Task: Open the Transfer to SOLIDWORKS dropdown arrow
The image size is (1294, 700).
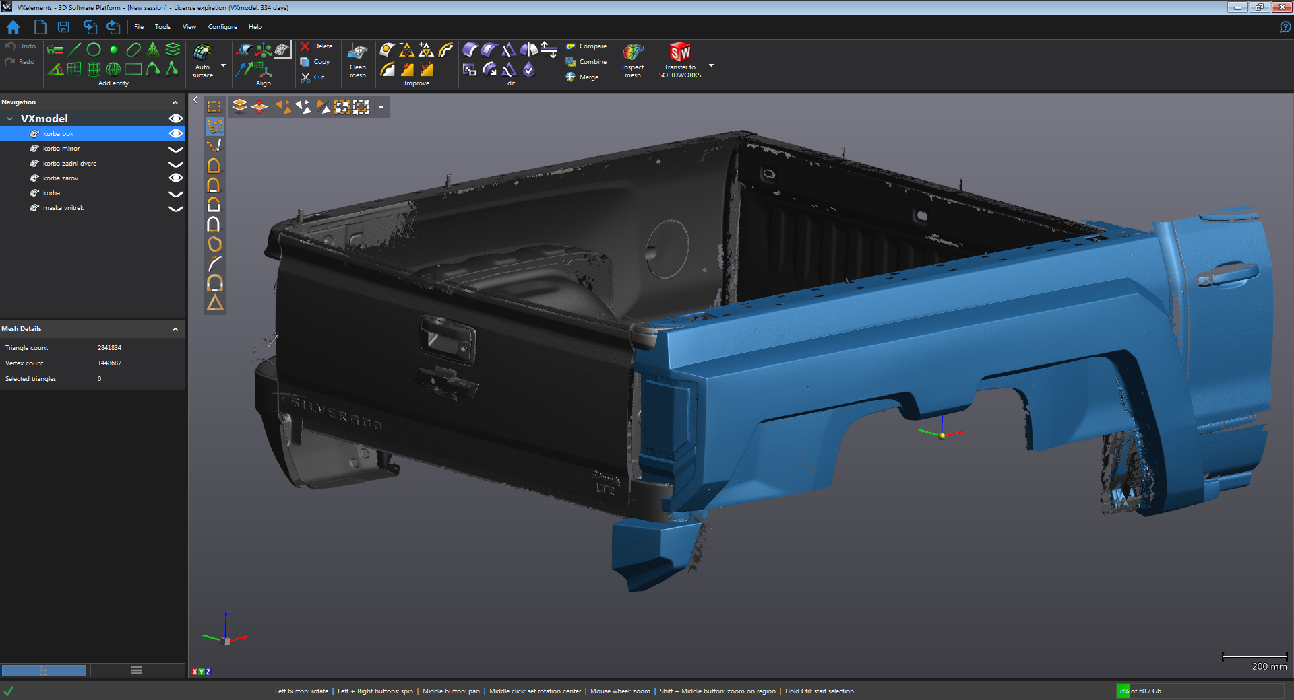Action: click(711, 65)
